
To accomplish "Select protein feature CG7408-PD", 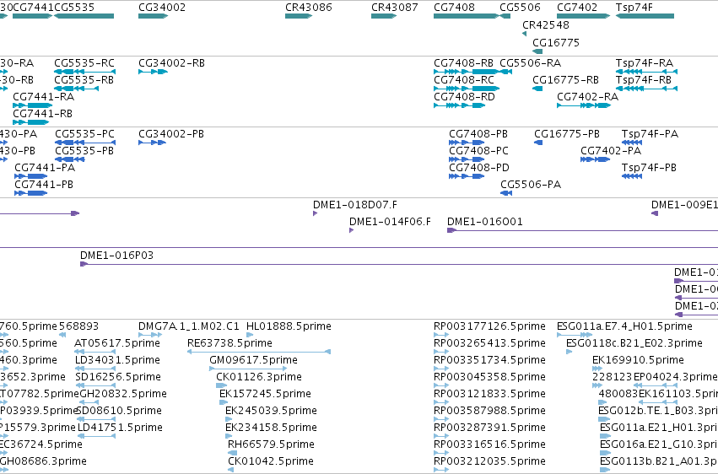I will (467, 176).
